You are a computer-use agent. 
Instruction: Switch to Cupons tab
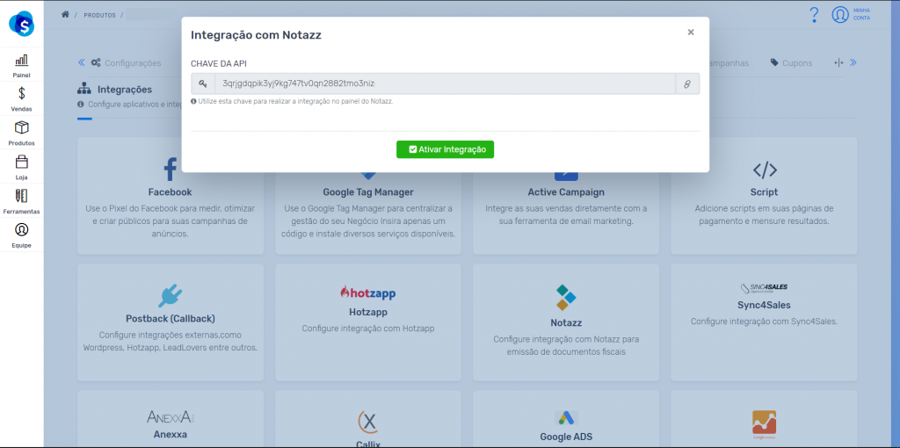pos(791,63)
